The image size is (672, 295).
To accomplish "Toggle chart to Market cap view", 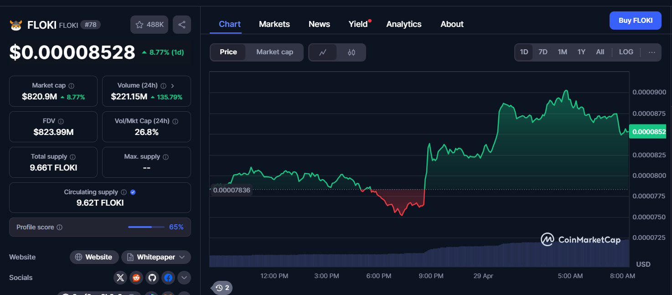I will click(274, 52).
